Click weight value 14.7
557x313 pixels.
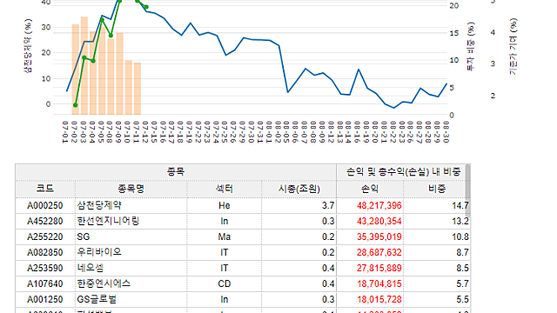(x=460, y=205)
